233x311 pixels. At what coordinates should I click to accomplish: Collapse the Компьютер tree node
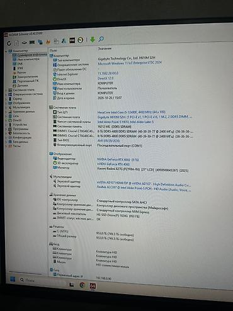tap(6, 52)
